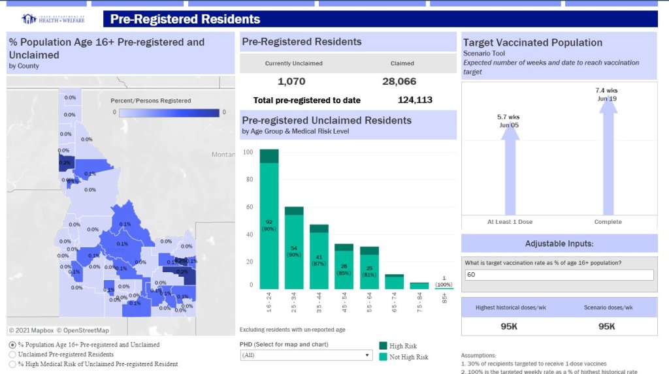The image size is (669, 374).
Task: Choose Unclaimed Pre-registered Residents radio option
Action: click(x=12, y=354)
